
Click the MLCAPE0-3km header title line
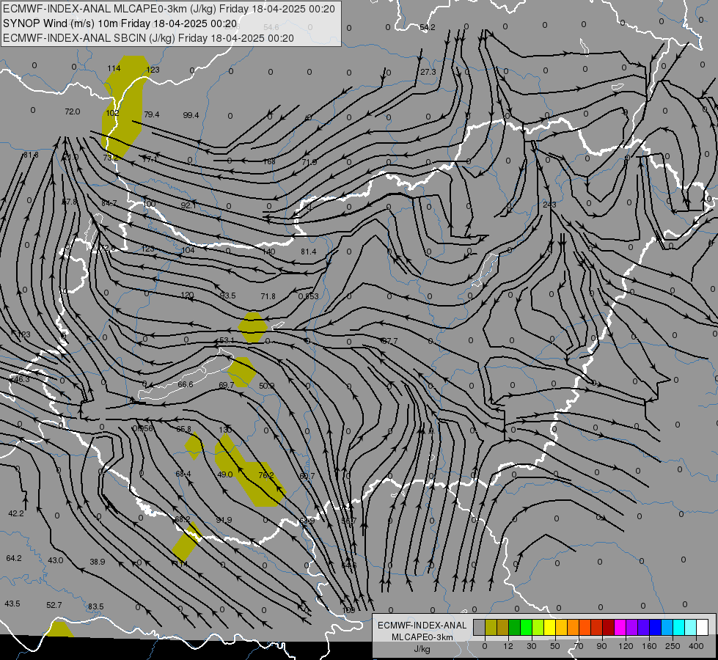coord(169,9)
